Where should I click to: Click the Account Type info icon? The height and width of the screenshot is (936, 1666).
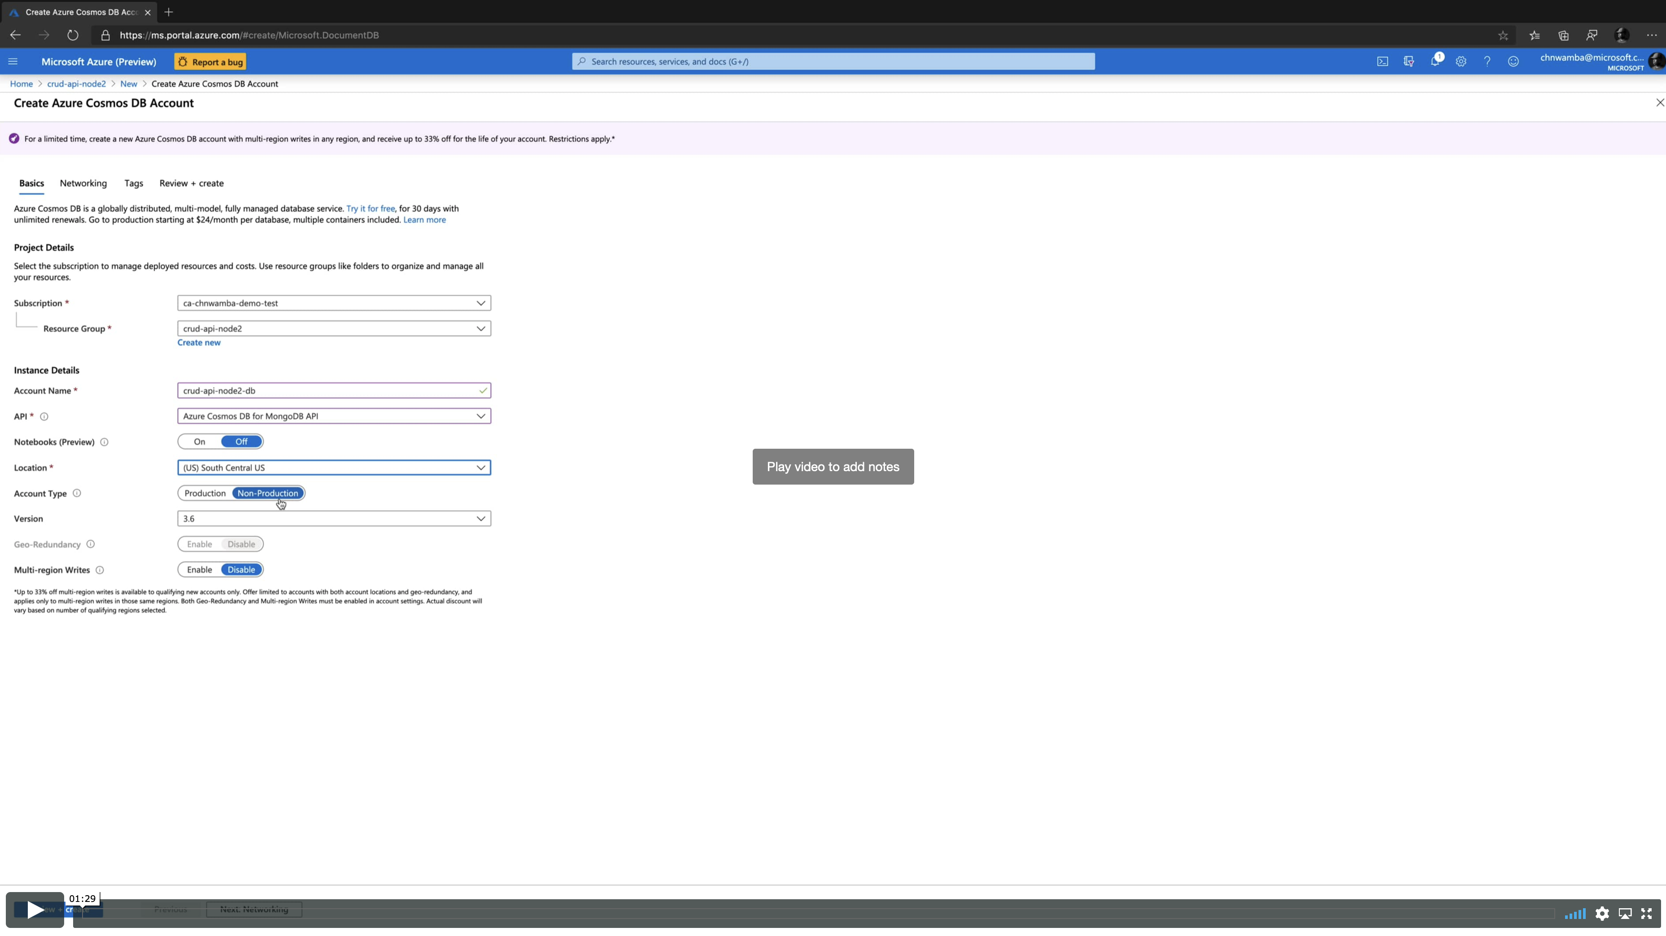[77, 493]
